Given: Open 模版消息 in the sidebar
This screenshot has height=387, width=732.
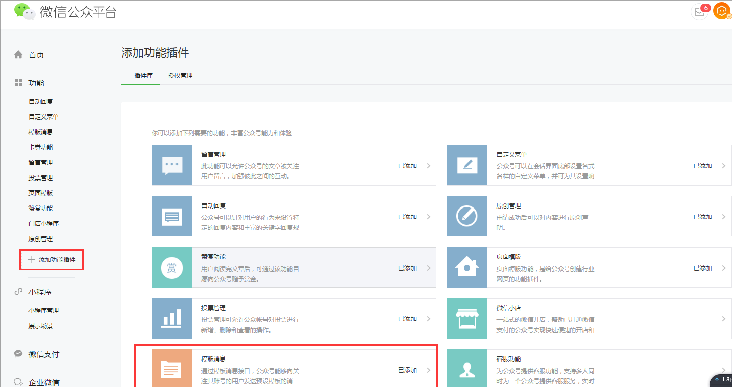Looking at the screenshot, I should 41,132.
